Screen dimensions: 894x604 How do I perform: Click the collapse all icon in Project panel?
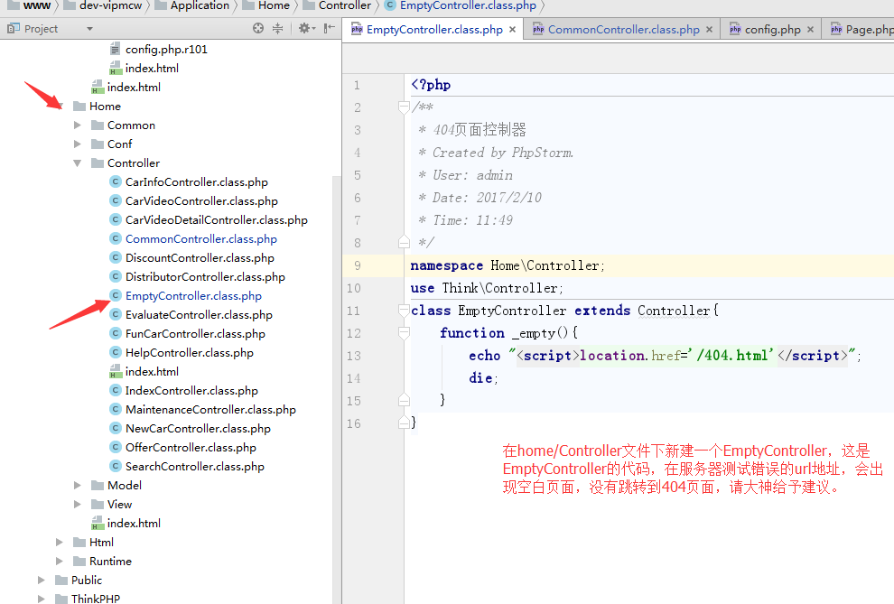pos(279,29)
